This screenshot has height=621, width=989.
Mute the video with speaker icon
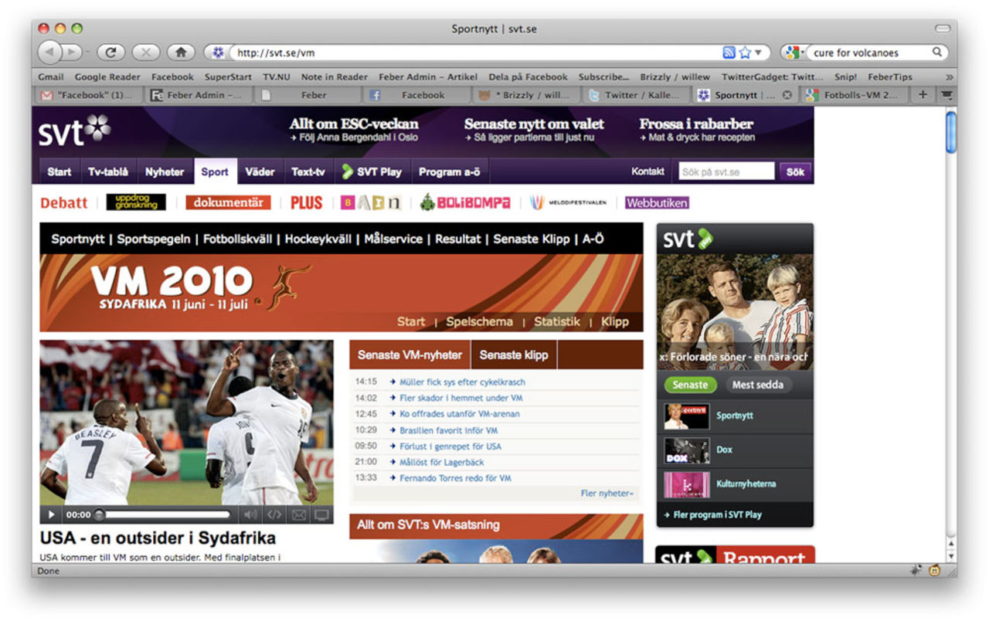click(250, 514)
